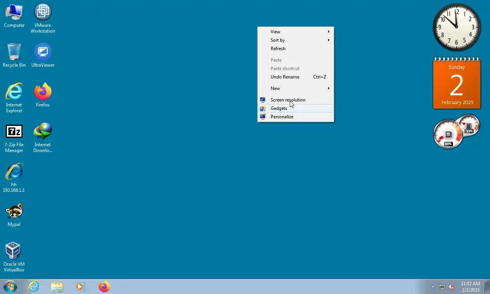Click the network tray icon

[x=442, y=287]
